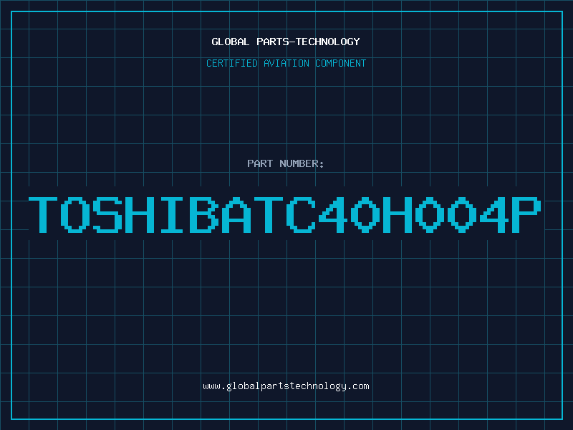Click the GLOBAL PARTS-TECHNOLOGY heading
This screenshot has height=430, width=573.
click(286, 42)
